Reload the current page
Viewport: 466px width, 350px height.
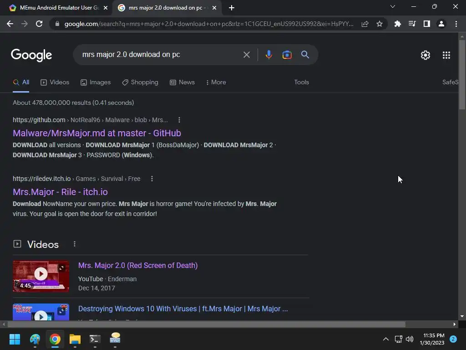(x=39, y=24)
